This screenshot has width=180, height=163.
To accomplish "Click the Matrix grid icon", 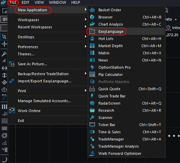I will pyautogui.click(x=92, y=53).
